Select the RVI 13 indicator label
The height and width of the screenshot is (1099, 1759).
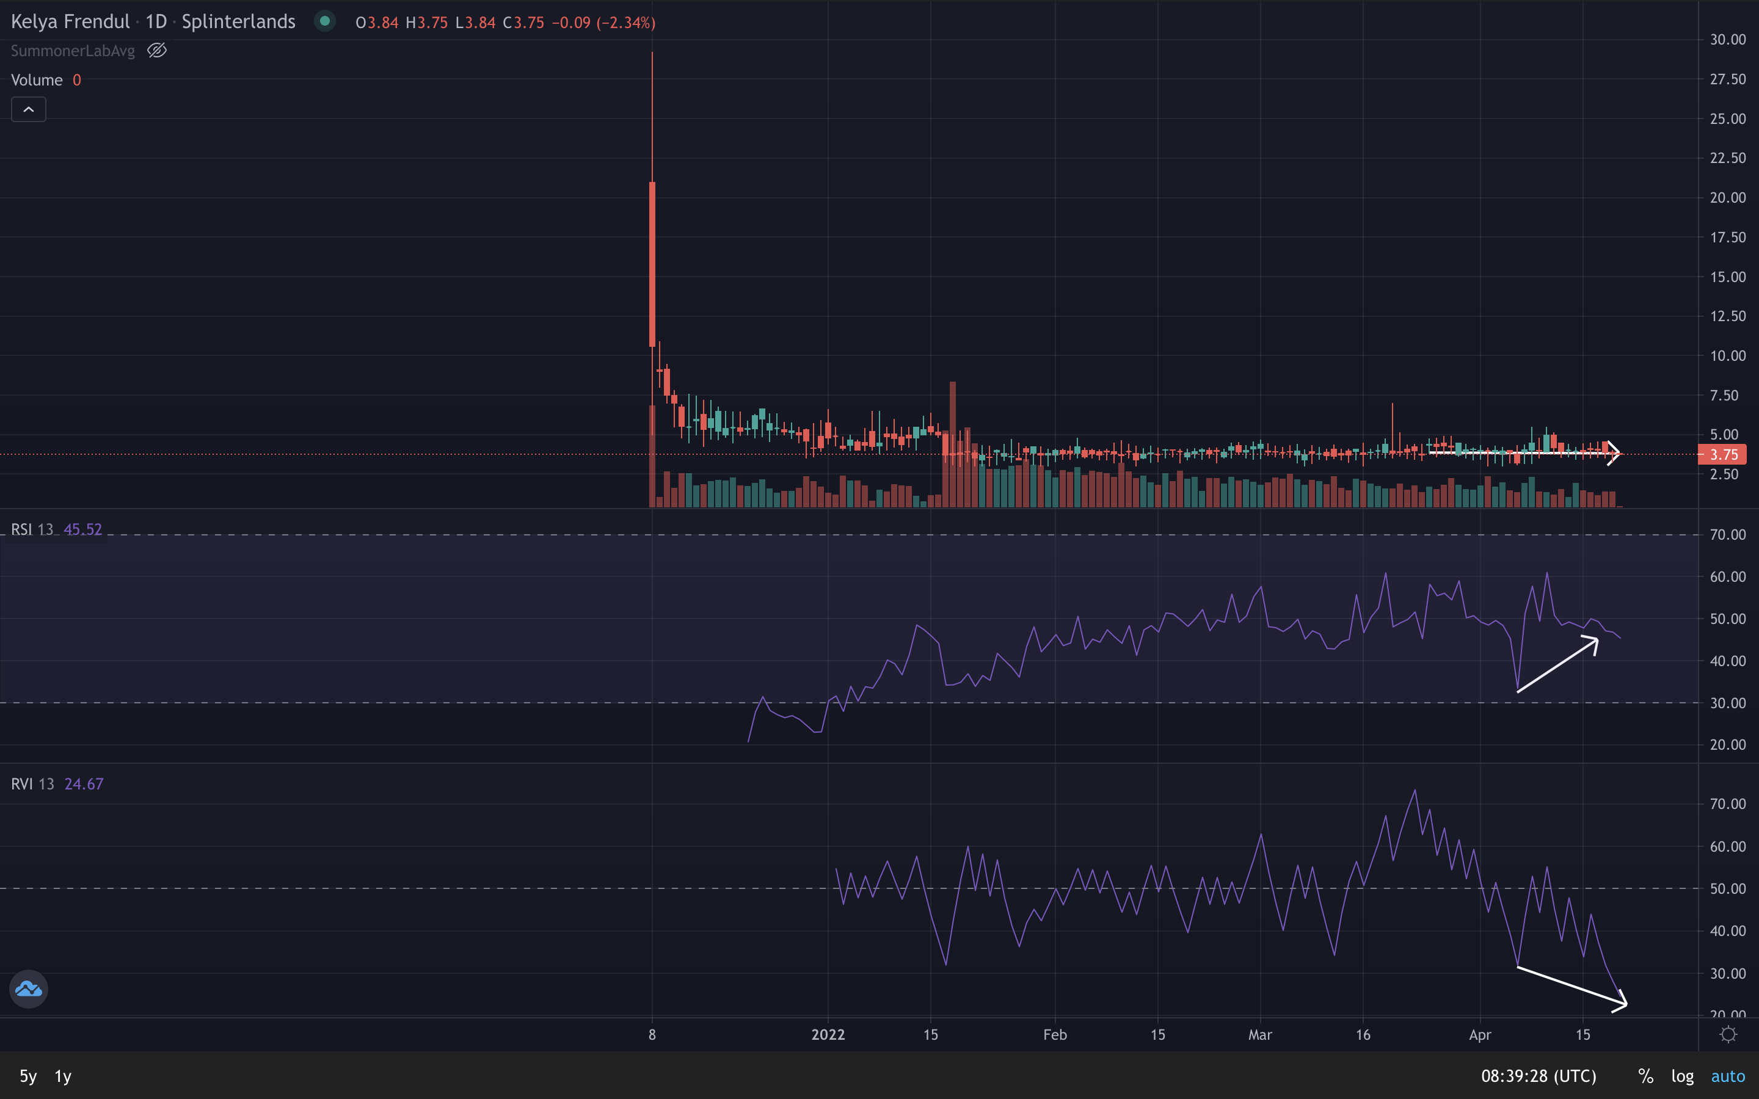pyautogui.click(x=33, y=785)
